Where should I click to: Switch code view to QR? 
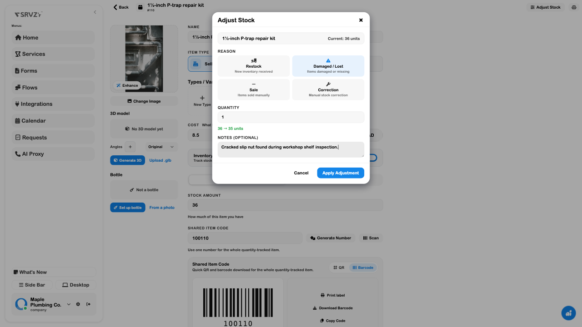tap(339, 268)
